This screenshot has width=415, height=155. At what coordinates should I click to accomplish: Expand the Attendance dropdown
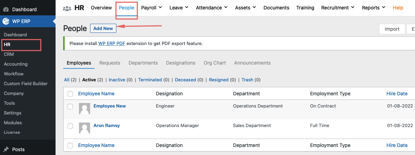[x=212, y=8]
